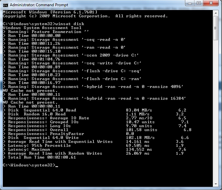Click 'Responsiveness: Long IOs' label

[x=39, y=126]
